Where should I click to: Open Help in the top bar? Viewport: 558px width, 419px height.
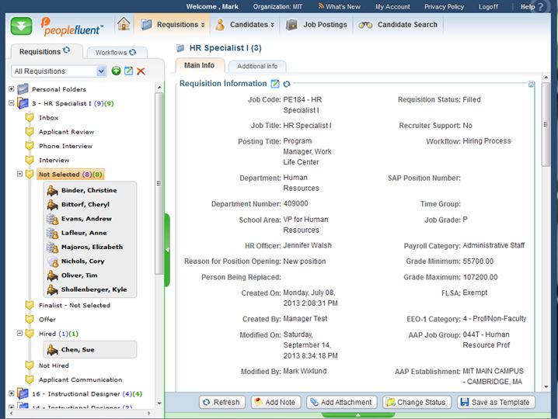528,6
